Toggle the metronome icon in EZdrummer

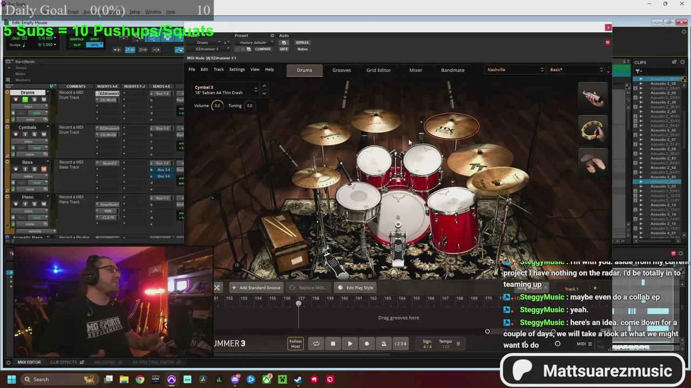(384, 344)
